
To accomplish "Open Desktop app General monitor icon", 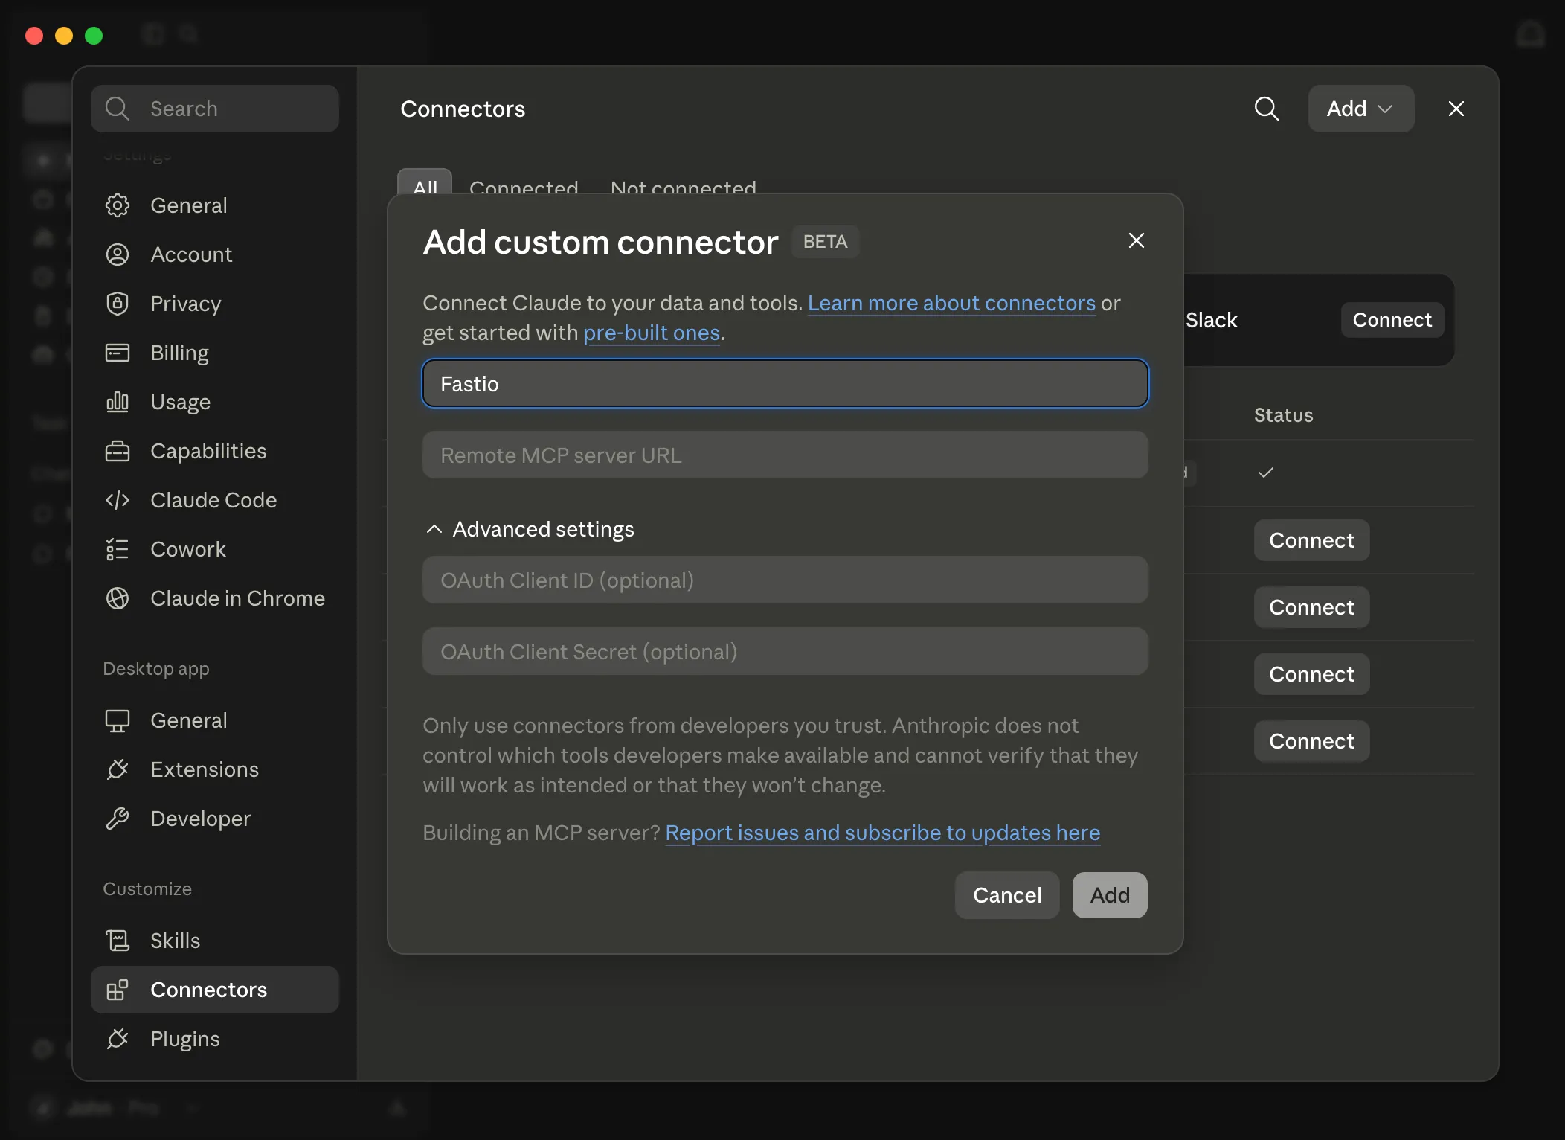I will 117,720.
